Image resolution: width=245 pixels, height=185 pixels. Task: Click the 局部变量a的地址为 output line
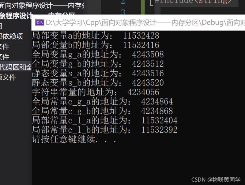96,36
